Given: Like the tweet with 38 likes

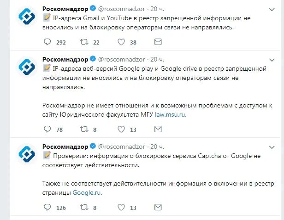Looking at the screenshot, I should pos(121,42).
